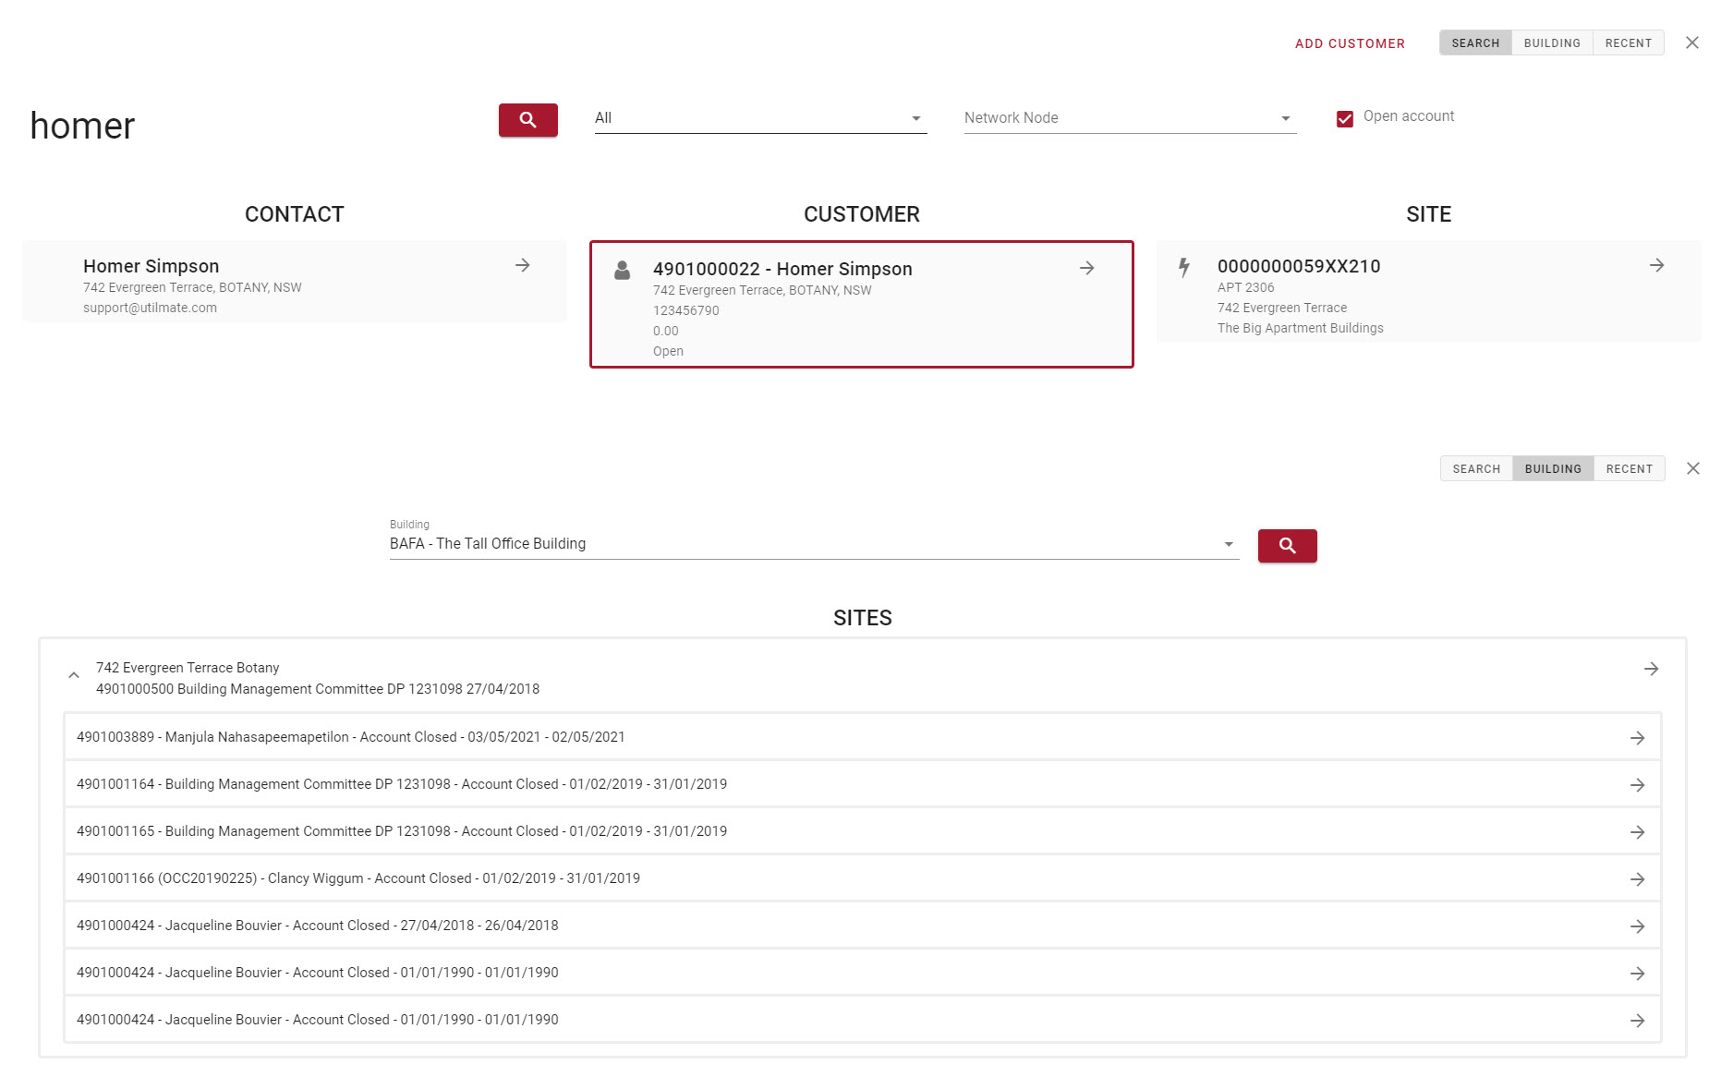This screenshot has width=1721, height=1065.
Task: Select the Search tab in lower panel
Action: [x=1476, y=469]
